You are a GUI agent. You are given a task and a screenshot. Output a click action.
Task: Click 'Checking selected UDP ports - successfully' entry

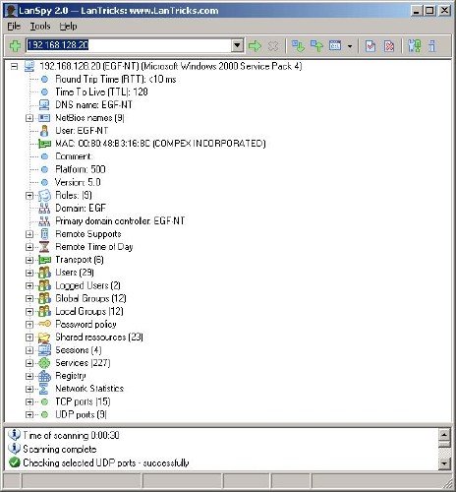pyautogui.click(x=106, y=462)
